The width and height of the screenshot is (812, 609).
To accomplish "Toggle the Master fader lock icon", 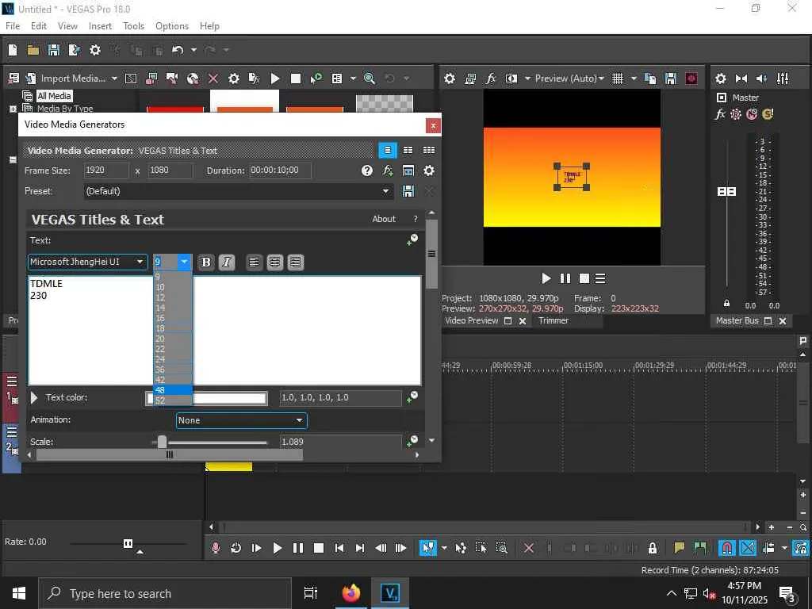I will pyautogui.click(x=726, y=303).
